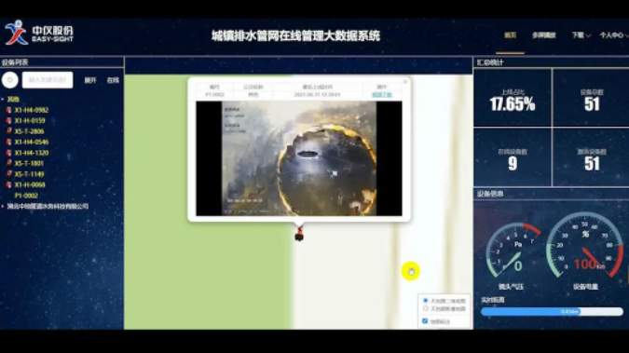Select device P1-0002 in list
The width and height of the screenshot is (629, 353).
(x=26, y=196)
